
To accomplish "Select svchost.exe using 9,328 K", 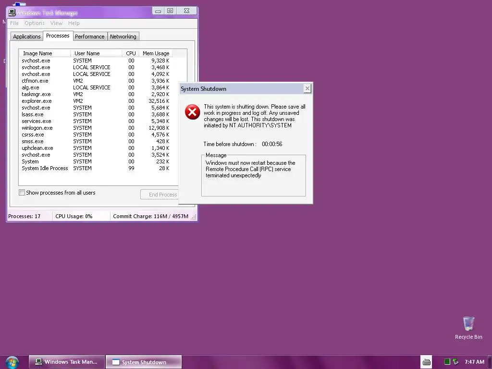I will pyautogui.click(x=96, y=61).
